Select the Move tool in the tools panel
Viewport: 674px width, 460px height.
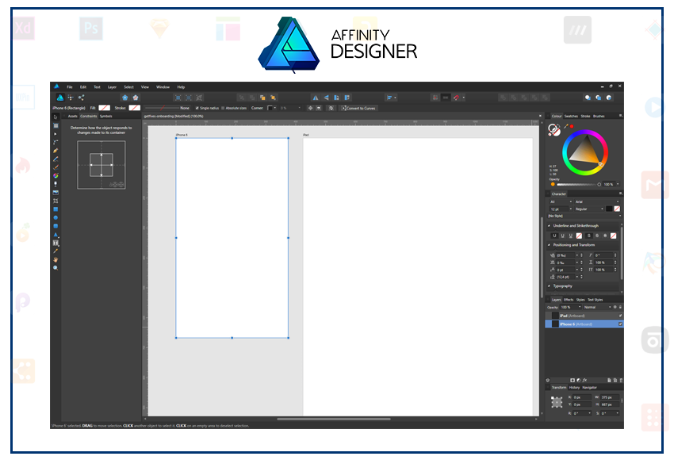(x=56, y=117)
